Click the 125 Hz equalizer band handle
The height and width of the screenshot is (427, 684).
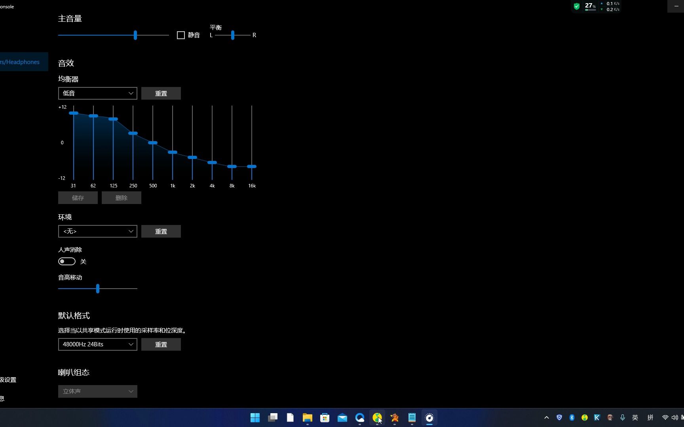(113, 119)
